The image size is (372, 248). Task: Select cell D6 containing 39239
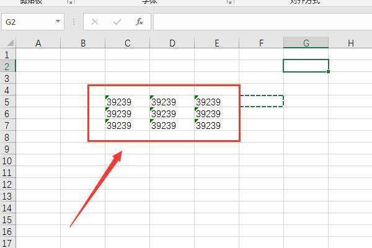pyautogui.click(x=172, y=113)
